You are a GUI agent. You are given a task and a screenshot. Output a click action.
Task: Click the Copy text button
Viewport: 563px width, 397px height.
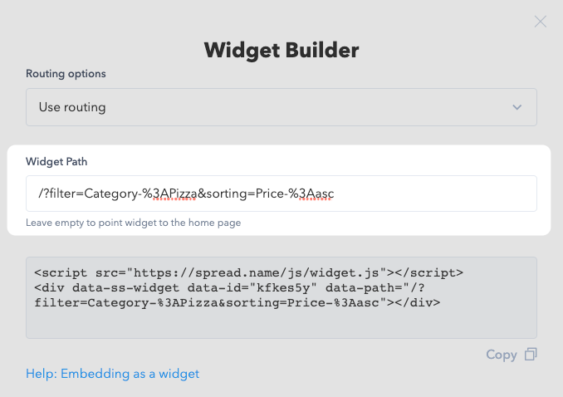pos(502,355)
